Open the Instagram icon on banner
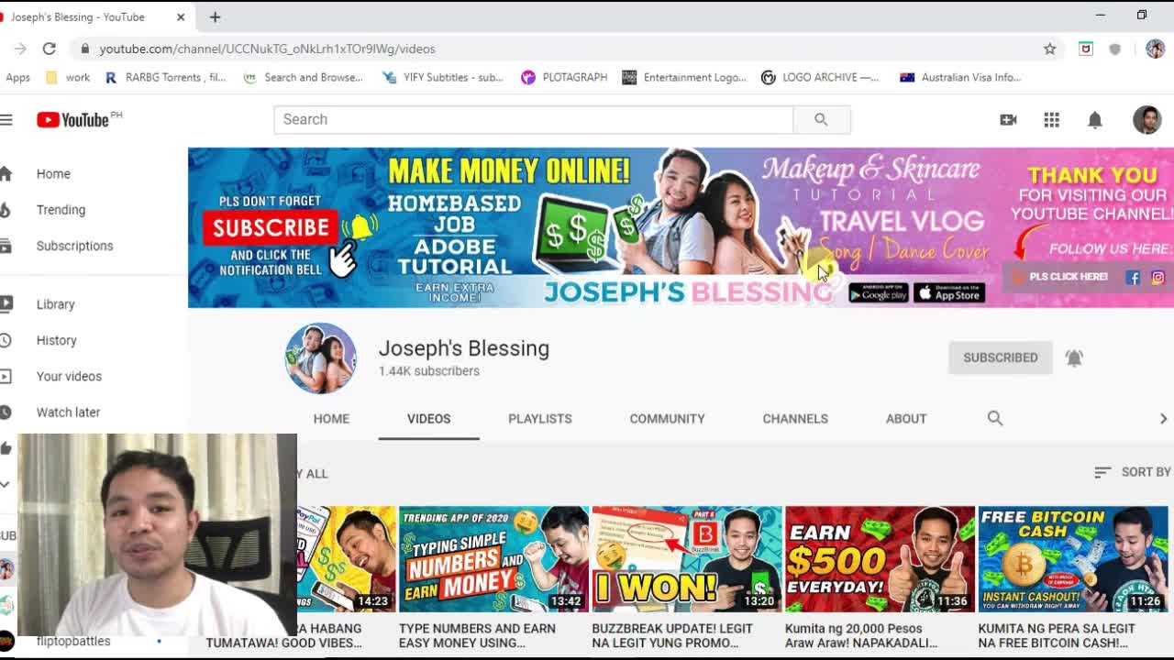The image size is (1174, 660). click(x=1157, y=278)
